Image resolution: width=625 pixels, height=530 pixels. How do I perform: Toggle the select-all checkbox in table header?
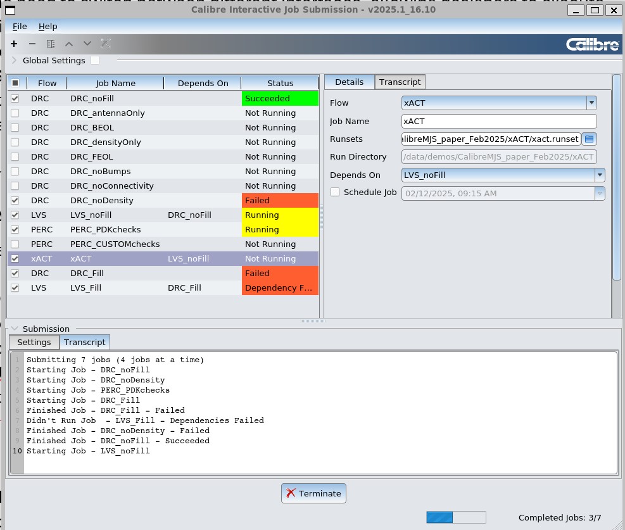[x=15, y=83]
